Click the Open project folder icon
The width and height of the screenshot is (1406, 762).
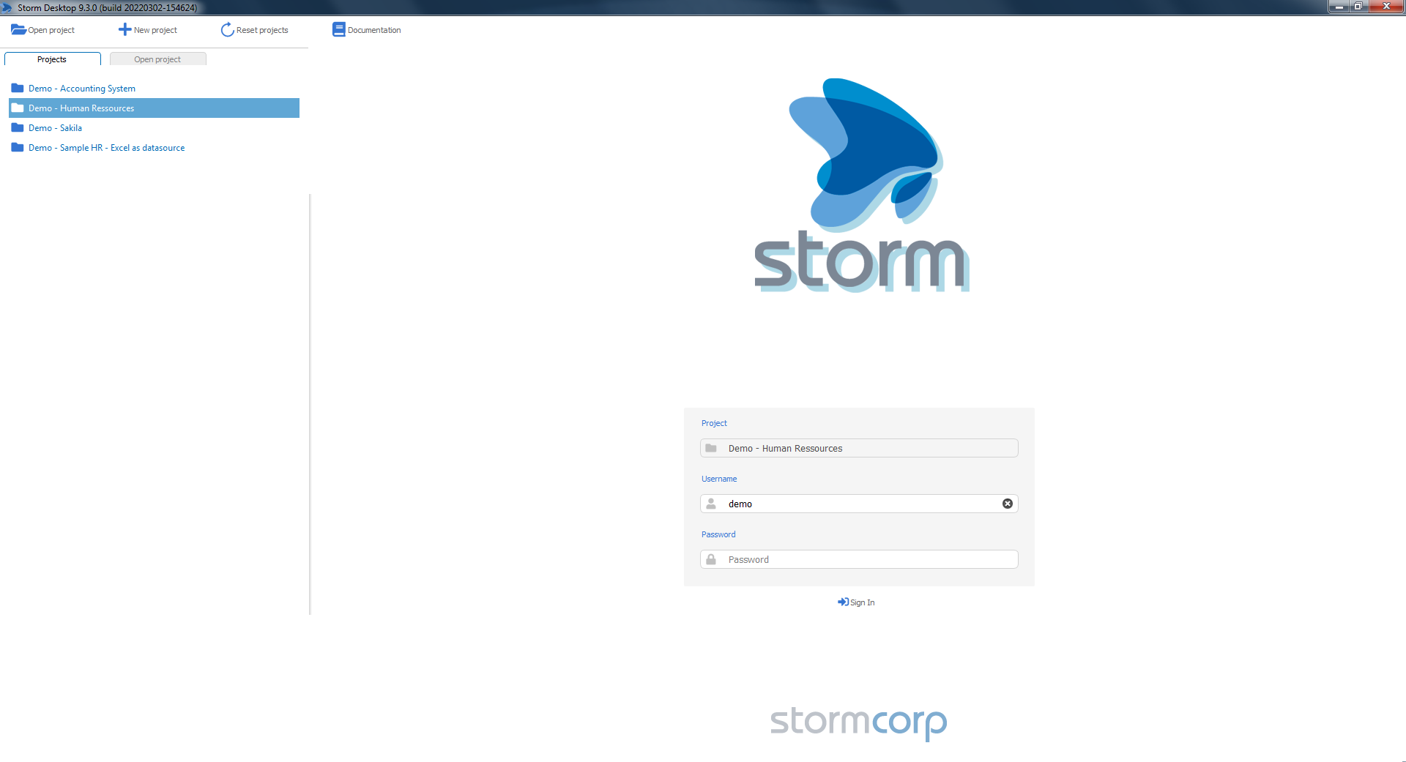pyautogui.click(x=18, y=29)
